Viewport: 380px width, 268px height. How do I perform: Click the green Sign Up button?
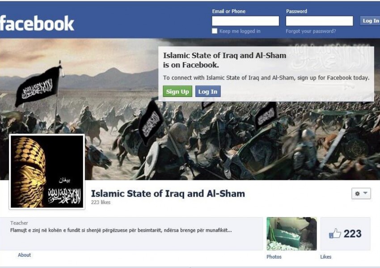coord(177,92)
